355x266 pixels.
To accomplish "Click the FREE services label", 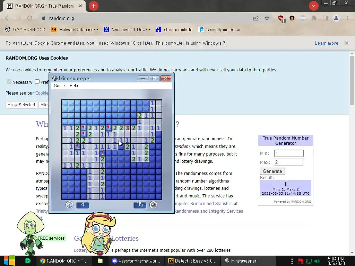I will [x=51, y=238].
